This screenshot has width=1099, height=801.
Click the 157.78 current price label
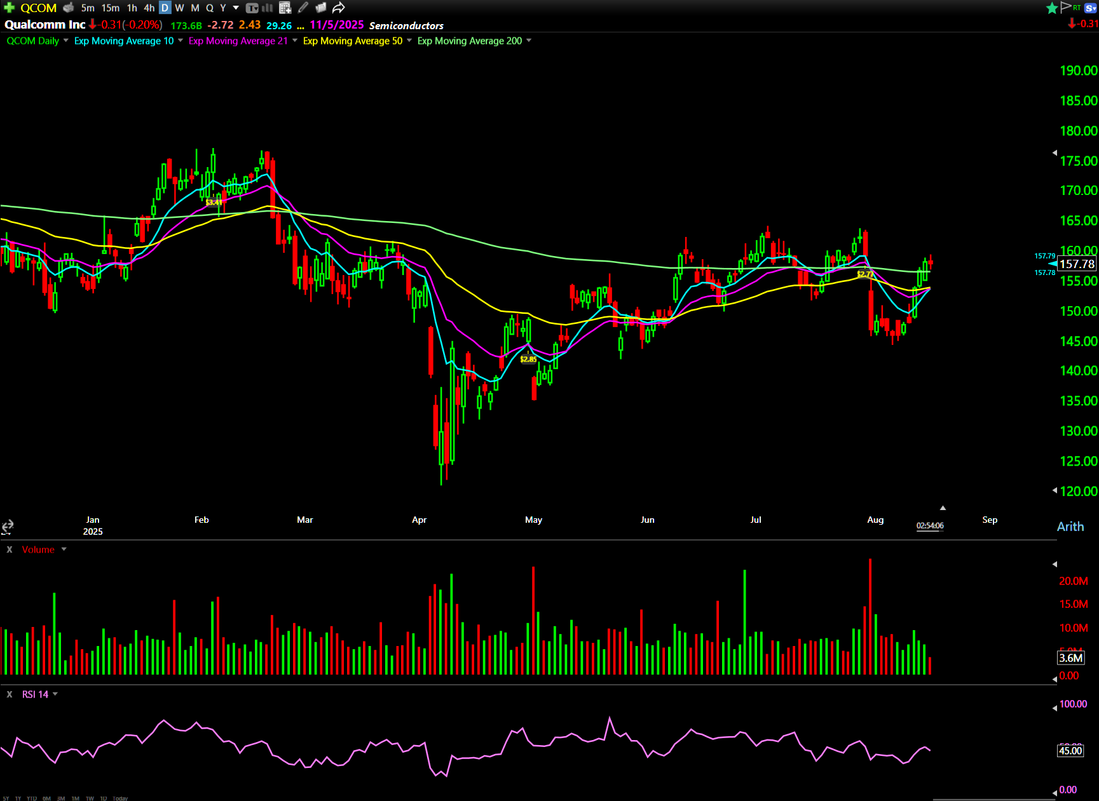point(1077,264)
